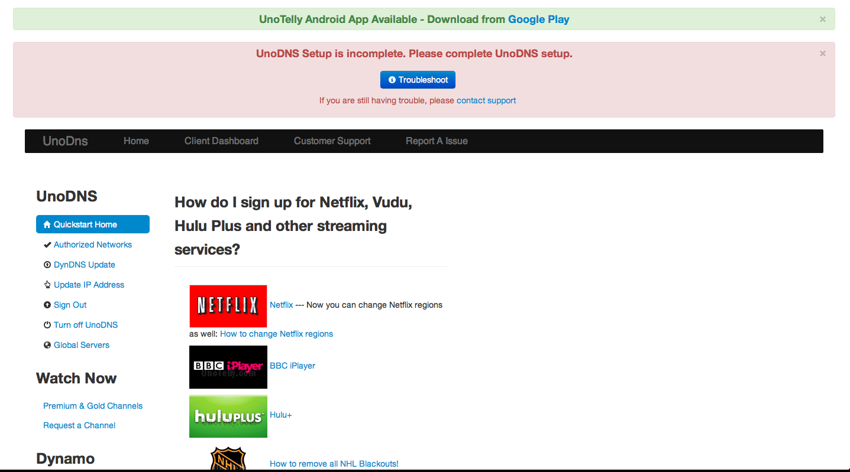The height and width of the screenshot is (472, 850).
Task: Open Report A Issue in the navbar
Action: (x=437, y=141)
